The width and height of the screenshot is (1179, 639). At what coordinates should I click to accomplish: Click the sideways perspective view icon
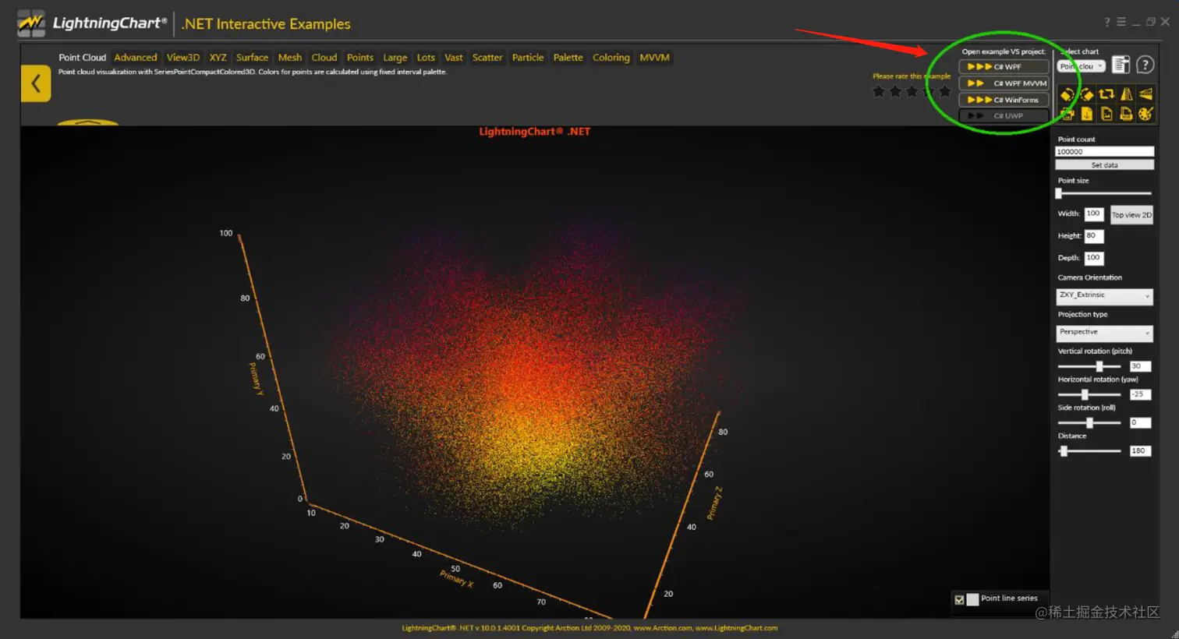point(1145,94)
